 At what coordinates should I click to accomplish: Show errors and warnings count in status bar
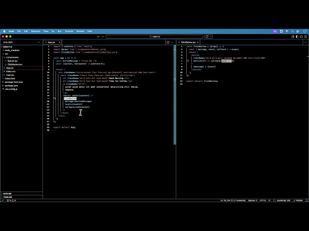(x=11, y=201)
